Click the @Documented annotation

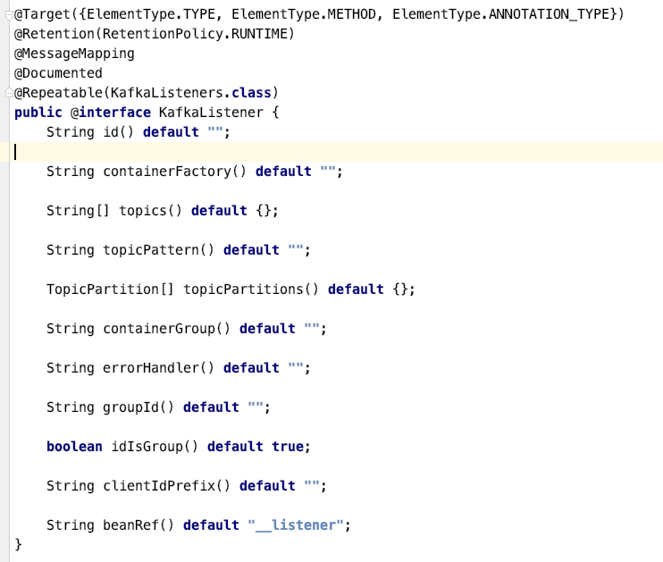click(58, 73)
